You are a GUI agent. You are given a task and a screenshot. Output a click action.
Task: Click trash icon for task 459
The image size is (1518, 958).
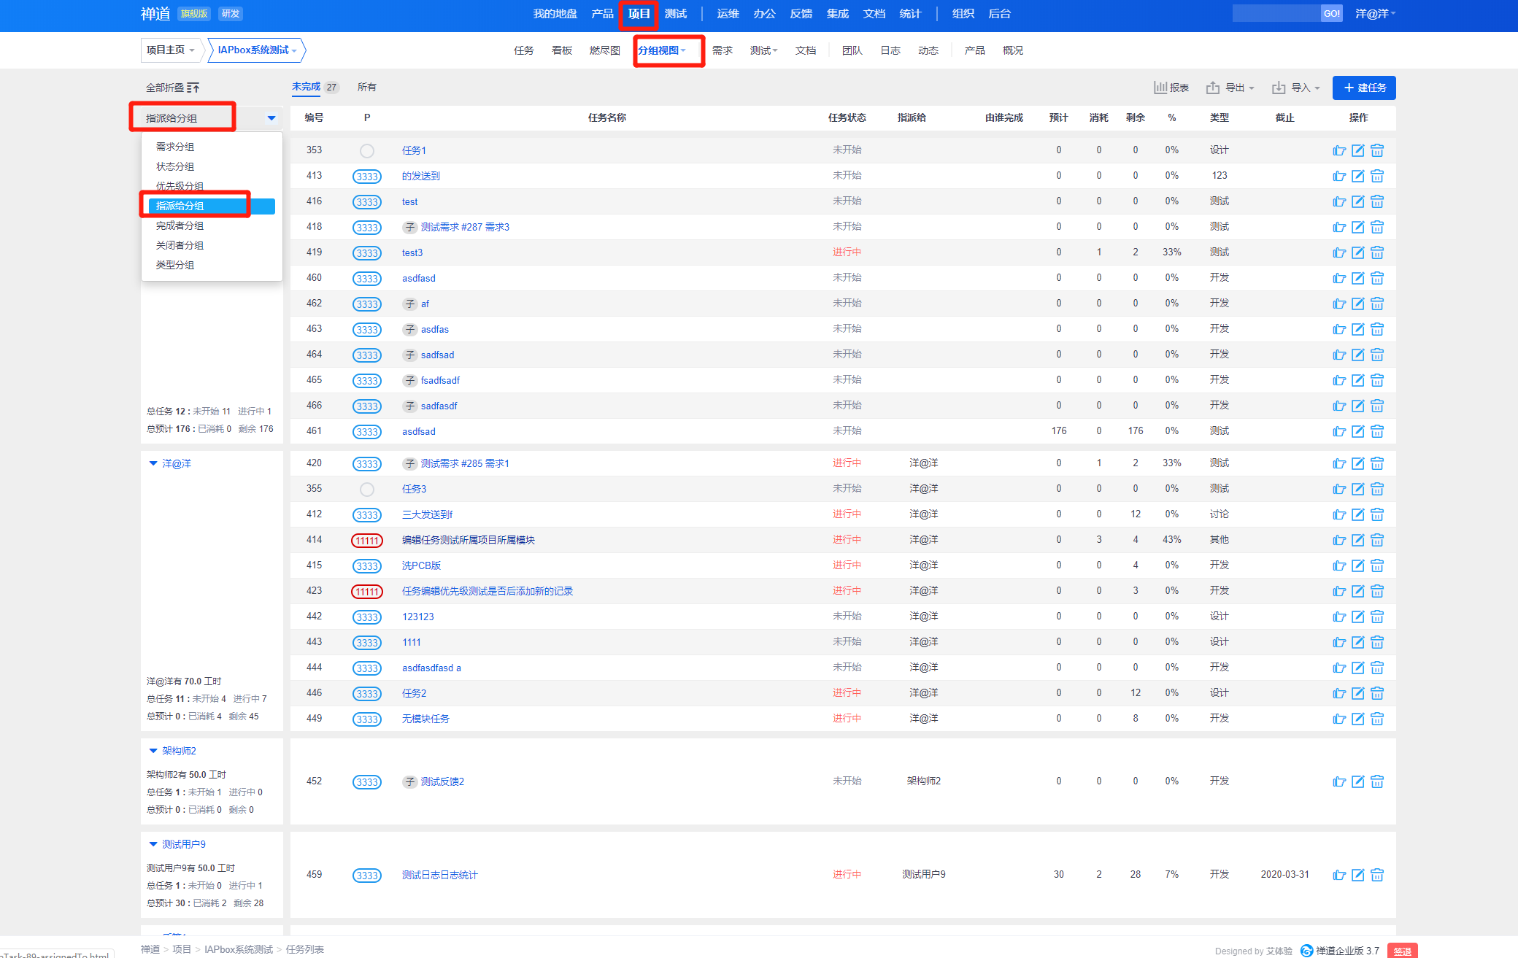[x=1377, y=875]
